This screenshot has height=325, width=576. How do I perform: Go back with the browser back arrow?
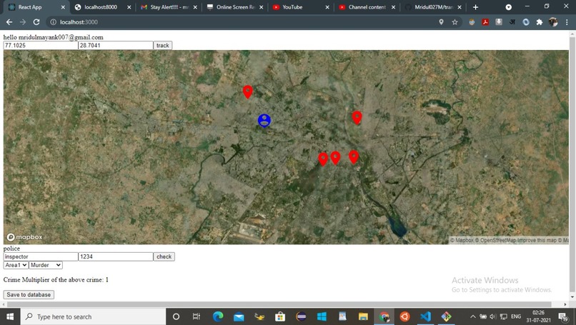[x=9, y=22]
